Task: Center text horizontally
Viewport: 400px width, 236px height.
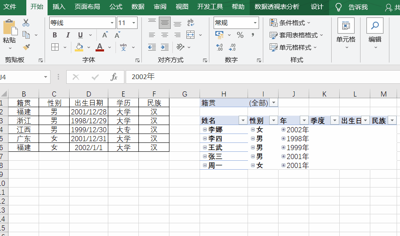Action: [165, 35]
